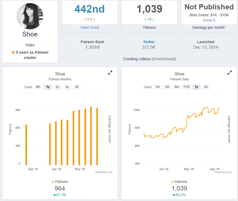The width and height of the screenshot is (238, 201).
Task: Click green up arrow beside 40.2%
Action: click(x=174, y=195)
